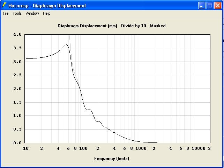The image size is (224, 168).
Task: Open the Help menu
Action: [46, 13]
